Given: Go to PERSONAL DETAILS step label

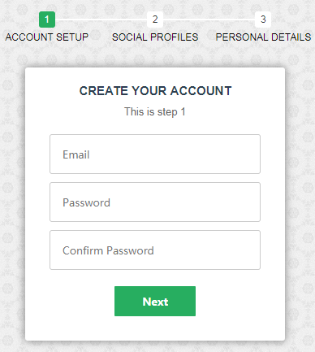Looking at the screenshot, I should click(x=263, y=37).
